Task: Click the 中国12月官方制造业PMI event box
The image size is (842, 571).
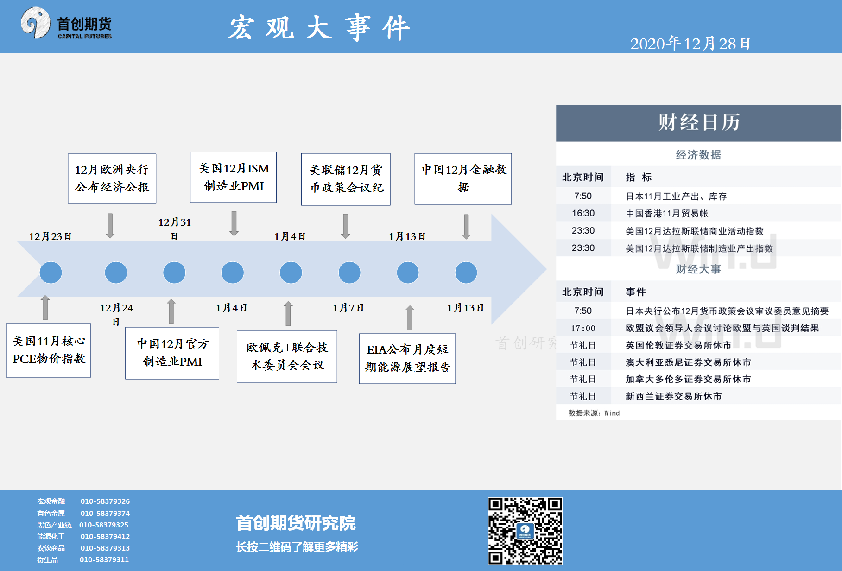Action: pos(172,353)
